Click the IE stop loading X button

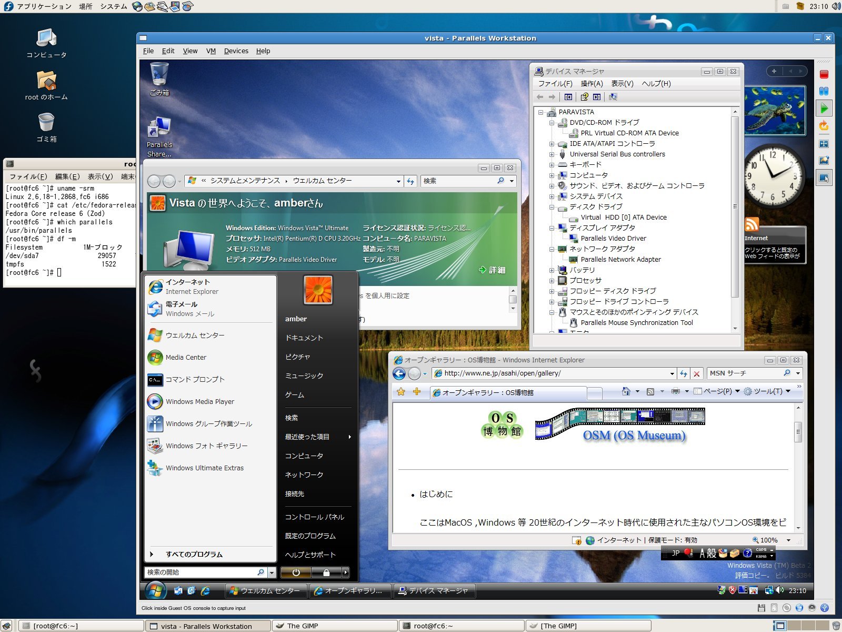point(697,373)
